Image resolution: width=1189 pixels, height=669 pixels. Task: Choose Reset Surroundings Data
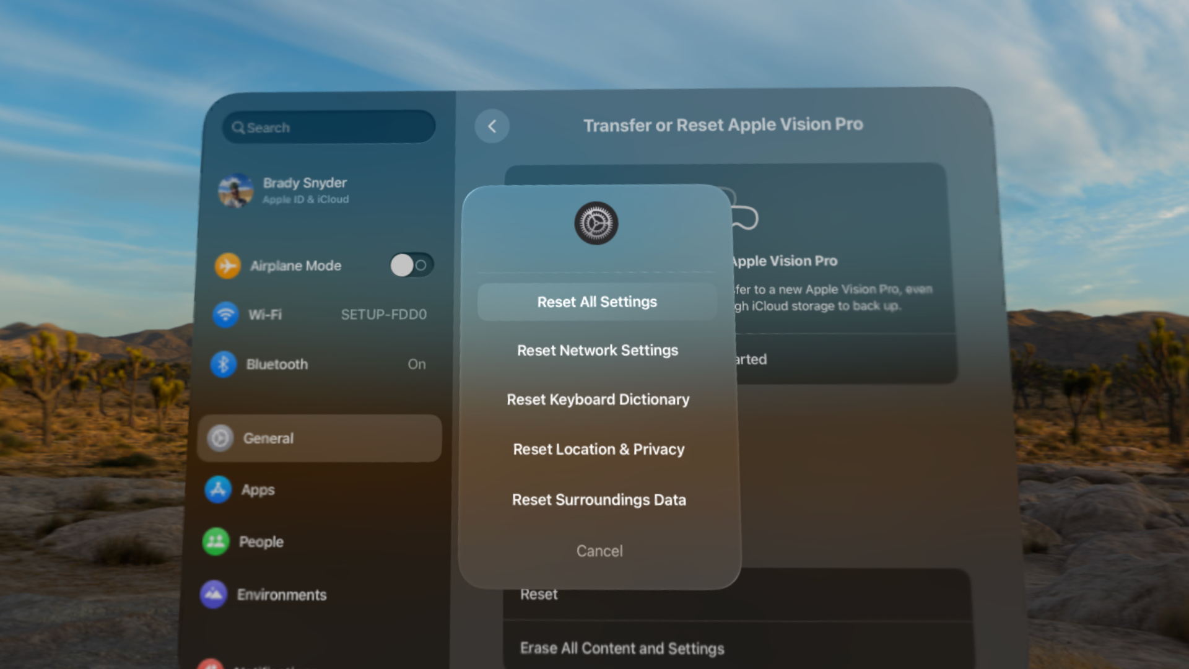coord(599,500)
